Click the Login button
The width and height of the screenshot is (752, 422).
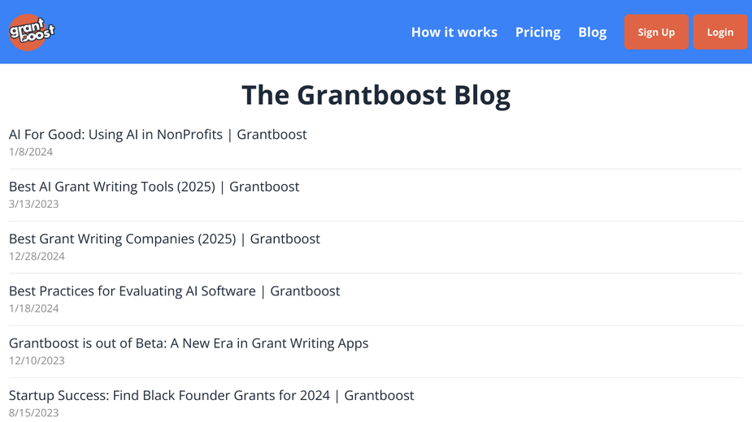(719, 32)
